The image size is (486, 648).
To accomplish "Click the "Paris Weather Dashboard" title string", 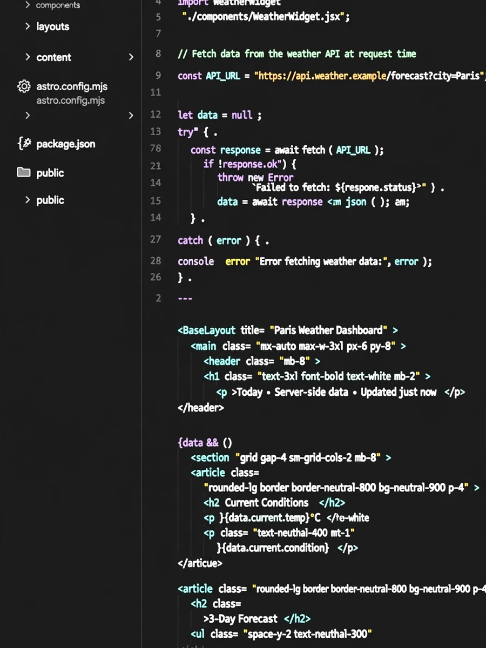I will point(329,330).
